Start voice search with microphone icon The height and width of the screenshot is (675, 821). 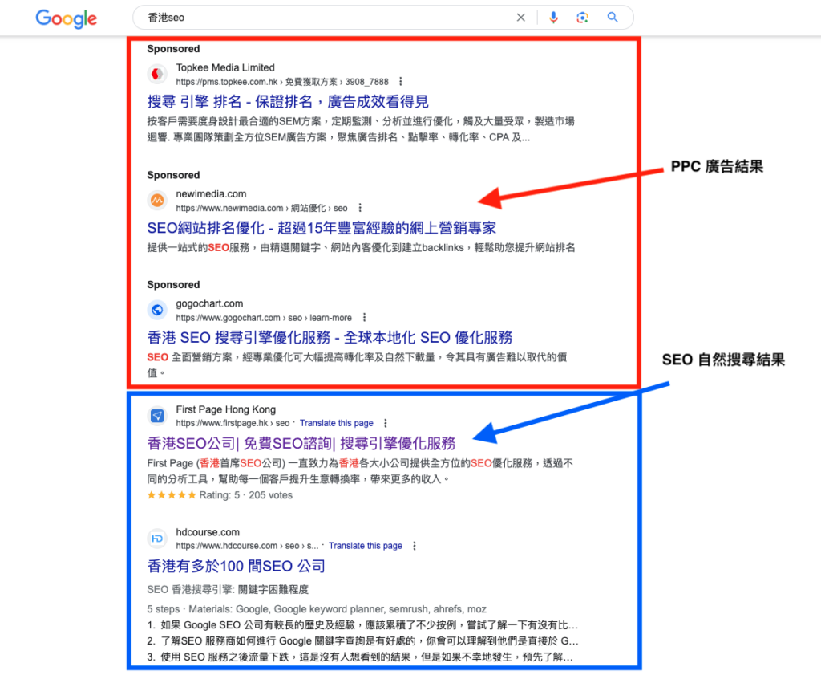(553, 18)
